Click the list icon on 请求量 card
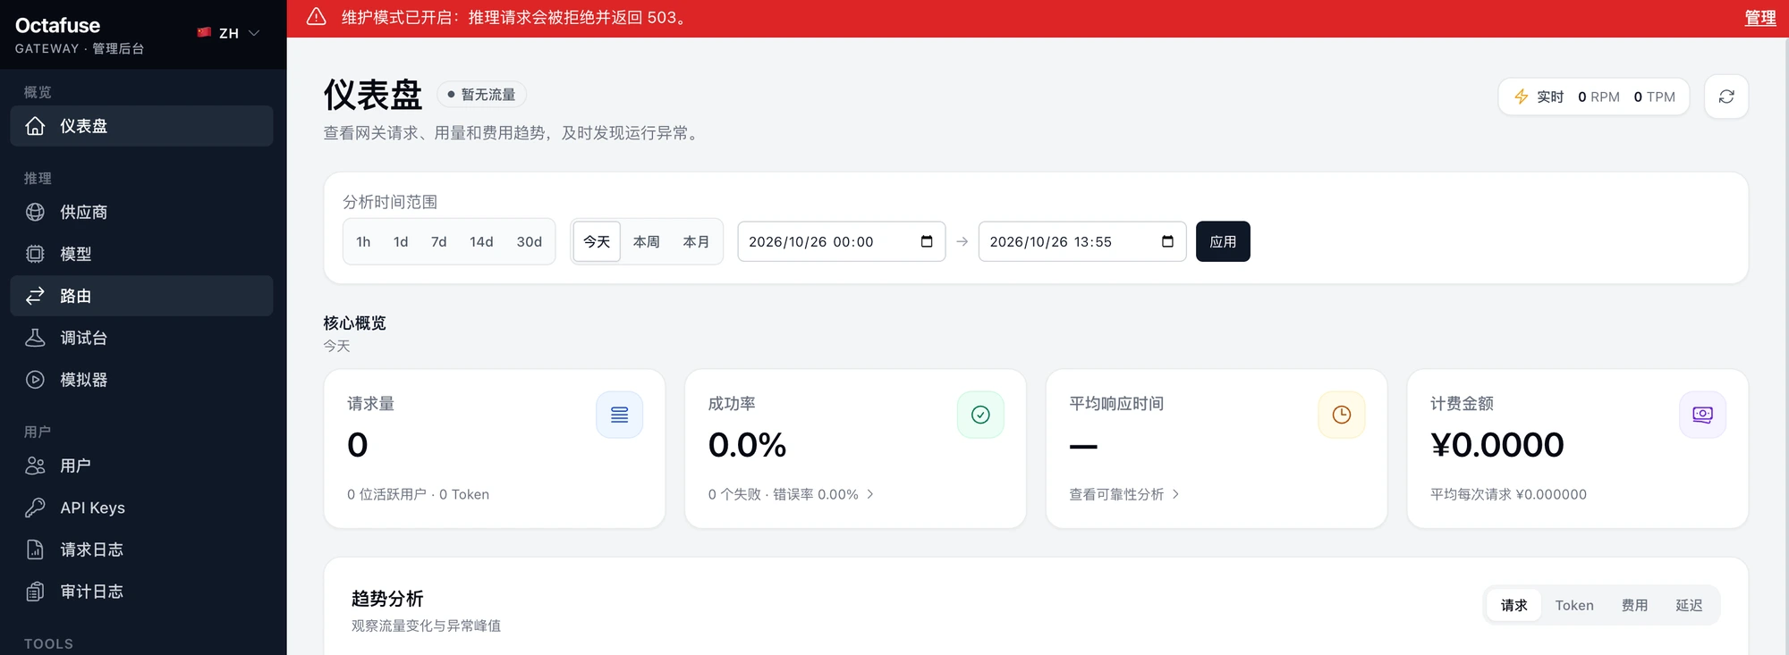Image resolution: width=1789 pixels, height=655 pixels. [x=620, y=415]
